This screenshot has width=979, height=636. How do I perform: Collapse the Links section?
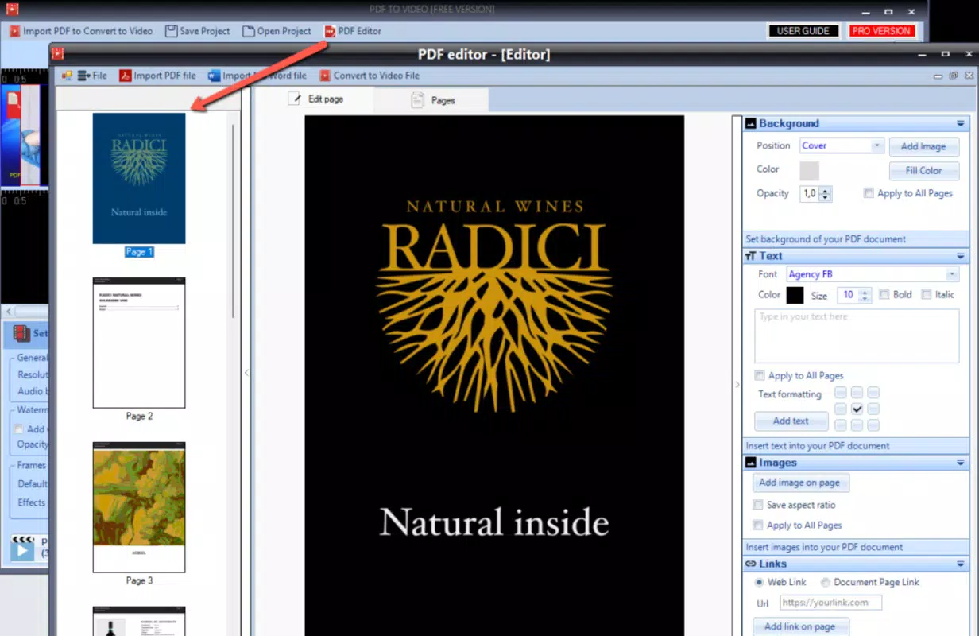960,564
